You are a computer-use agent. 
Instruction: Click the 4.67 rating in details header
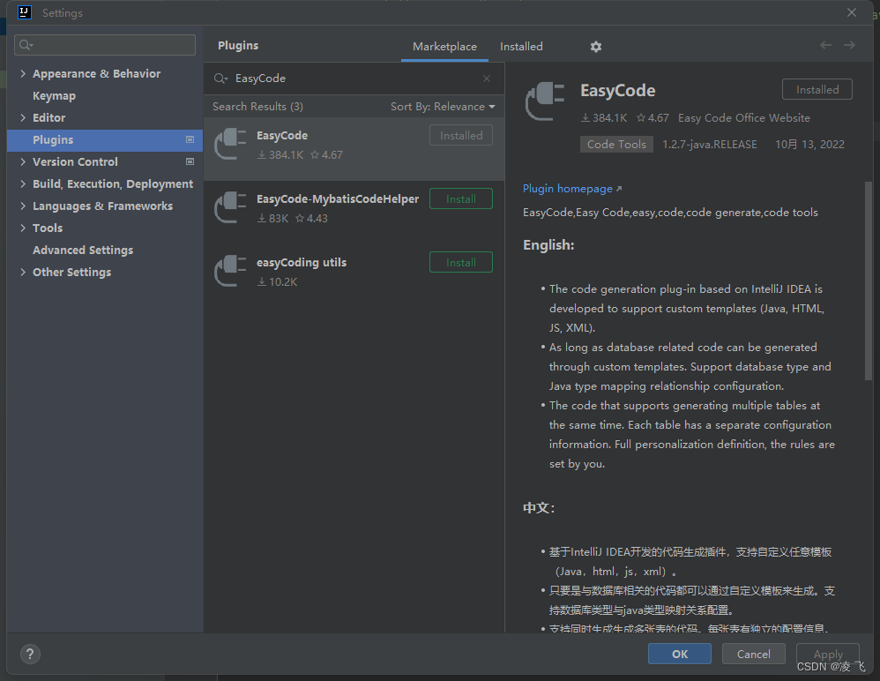[653, 118]
